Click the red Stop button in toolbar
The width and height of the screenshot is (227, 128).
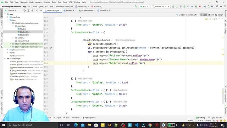coord(200,6)
